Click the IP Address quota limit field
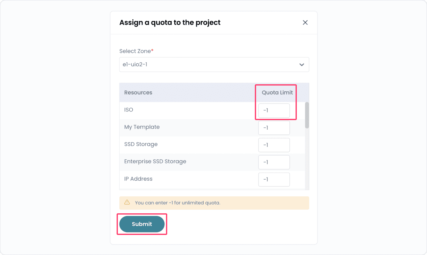Screen dimensions: 427x255 click(x=274, y=179)
